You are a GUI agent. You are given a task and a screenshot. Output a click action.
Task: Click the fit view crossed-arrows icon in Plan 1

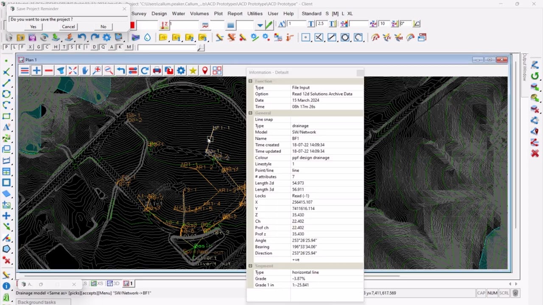[x=73, y=71]
